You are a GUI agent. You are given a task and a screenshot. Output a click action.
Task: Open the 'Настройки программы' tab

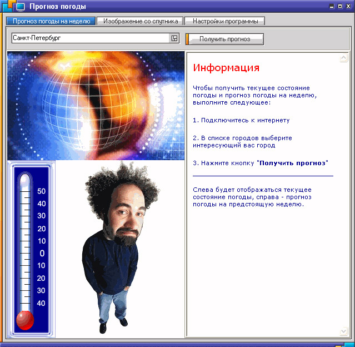225,21
